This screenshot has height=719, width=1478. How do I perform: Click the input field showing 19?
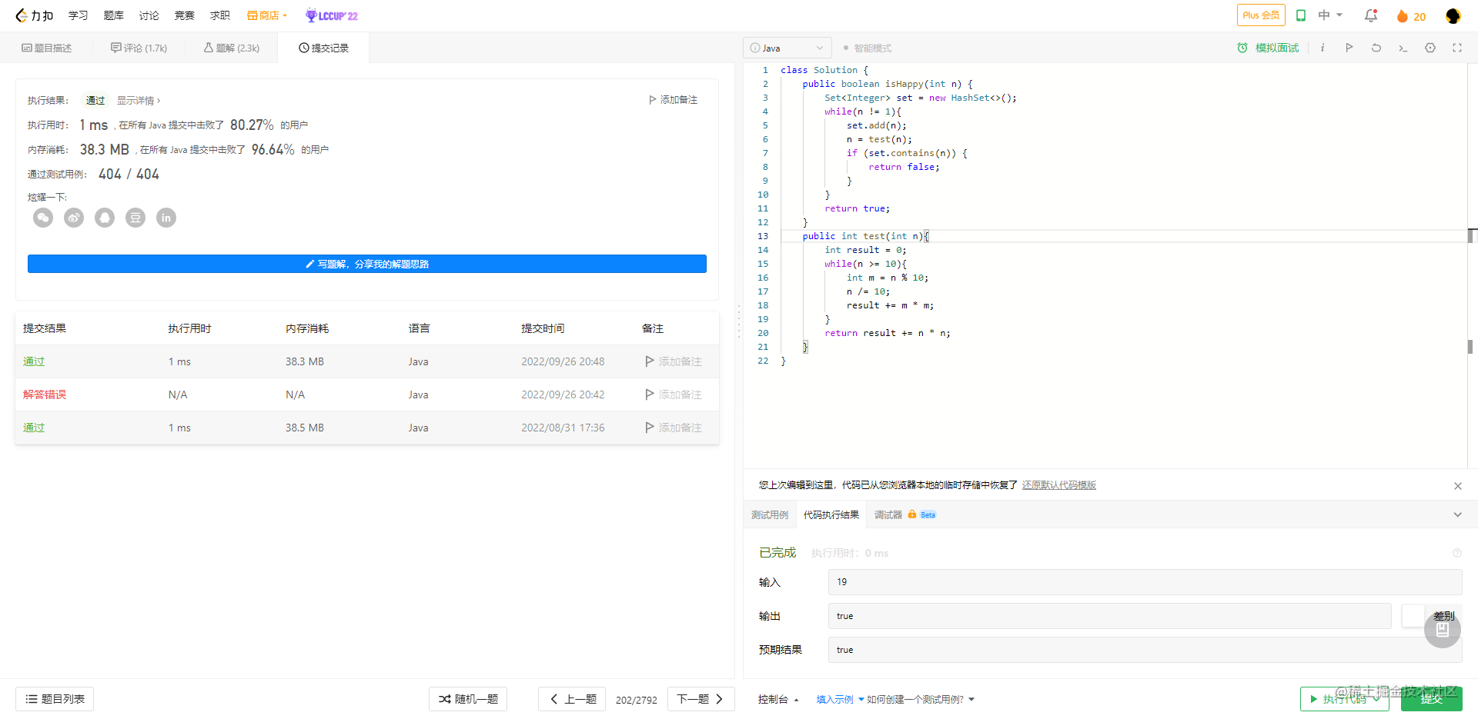1145,582
